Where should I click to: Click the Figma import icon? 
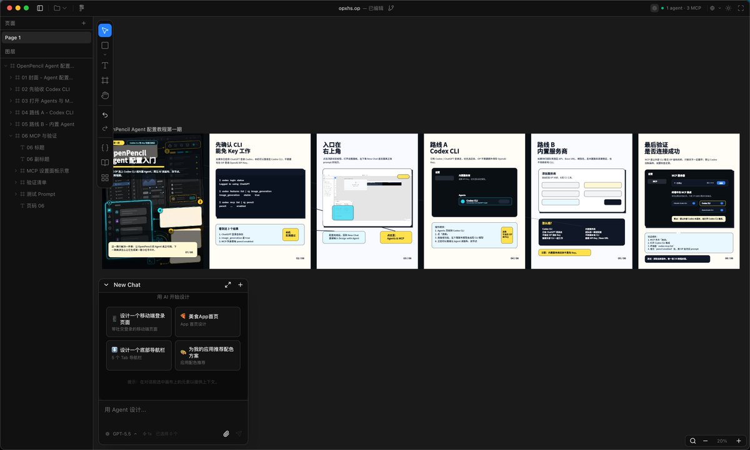pyautogui.click(x=82, y=8)
